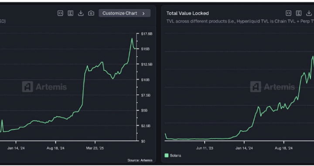Download the Total Value Locked chart
This screenshot has width=314, height=166.
point(309,13)
